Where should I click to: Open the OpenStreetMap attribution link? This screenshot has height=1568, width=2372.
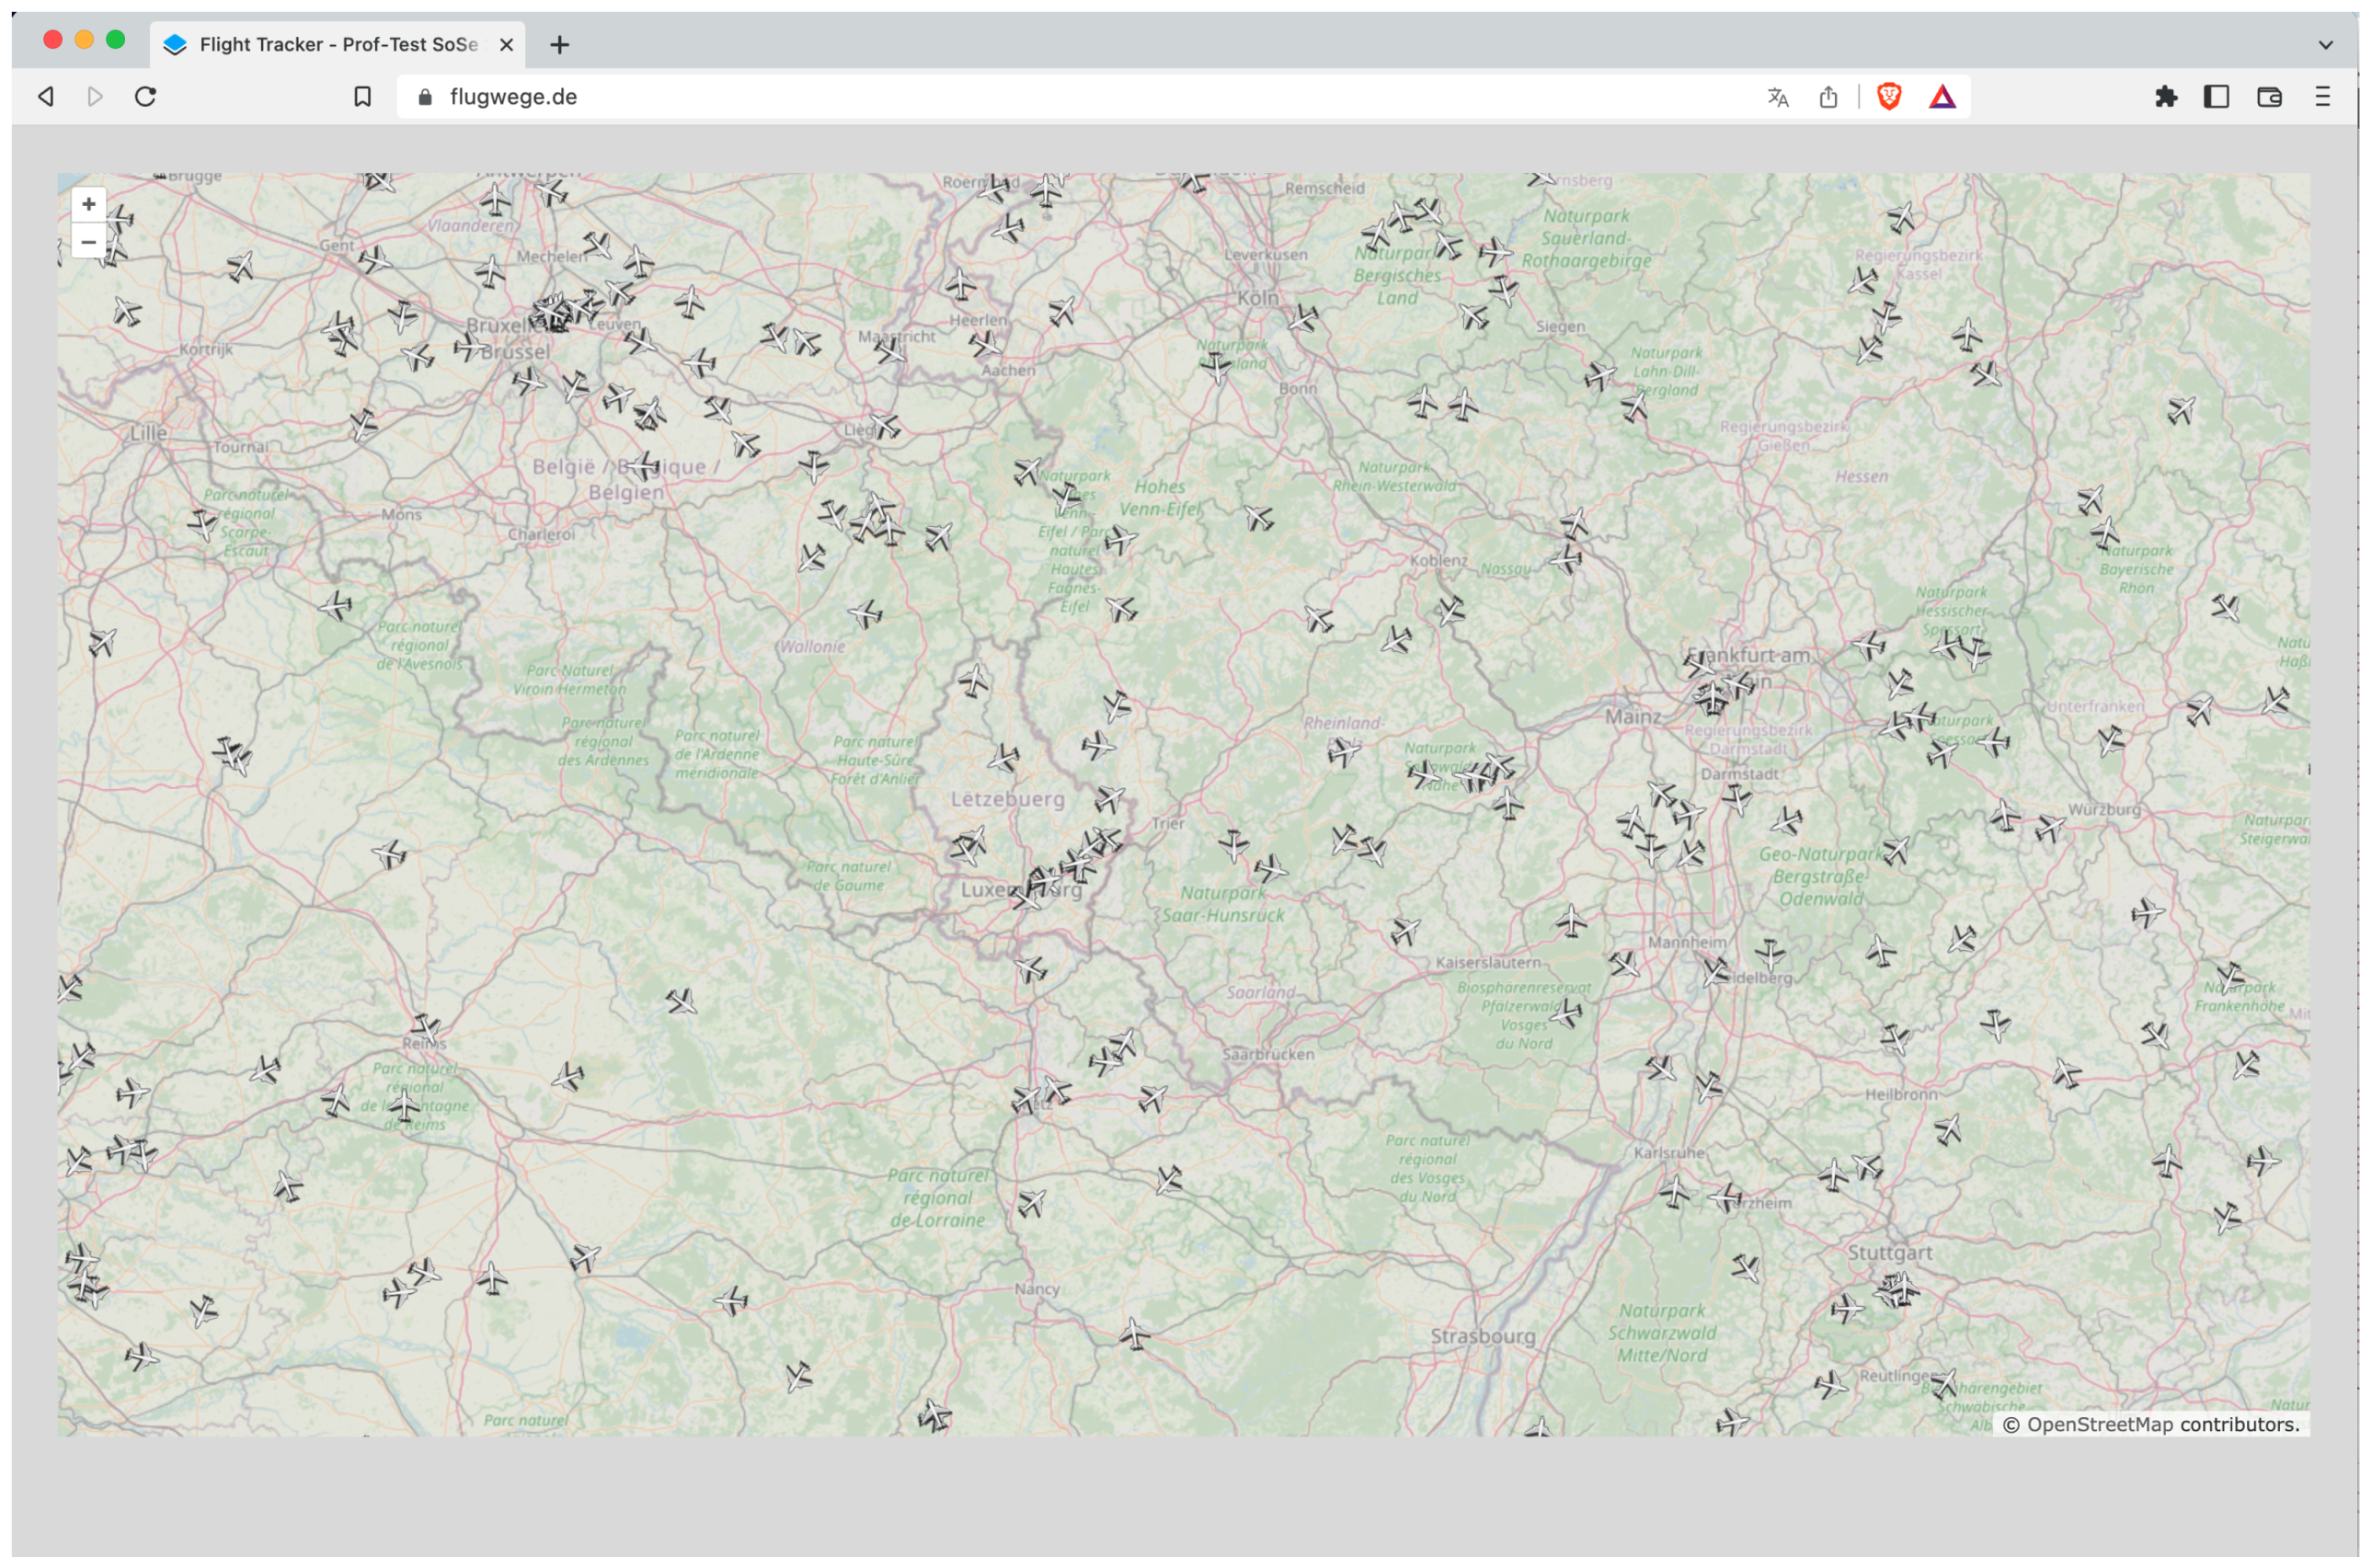point(2099,1425)
